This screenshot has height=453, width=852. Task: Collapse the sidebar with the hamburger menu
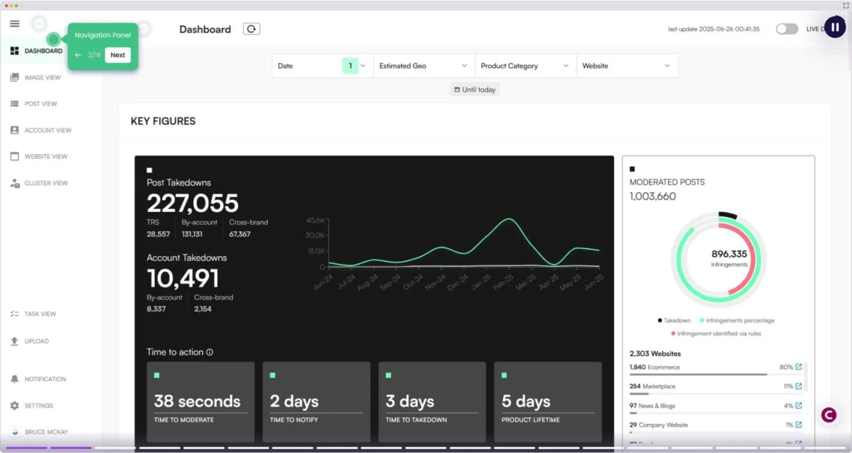point(14,23)
